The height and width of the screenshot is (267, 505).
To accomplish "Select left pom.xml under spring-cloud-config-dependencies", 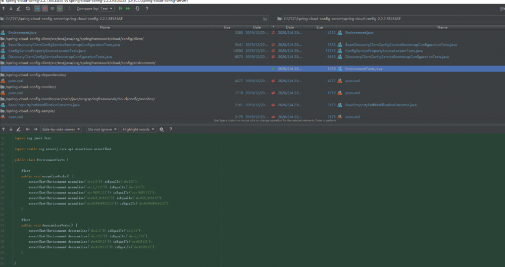I will click(16, 81).
